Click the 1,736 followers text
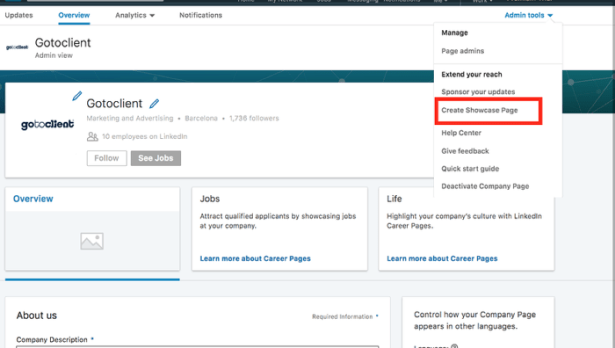 tap(254, 119)
